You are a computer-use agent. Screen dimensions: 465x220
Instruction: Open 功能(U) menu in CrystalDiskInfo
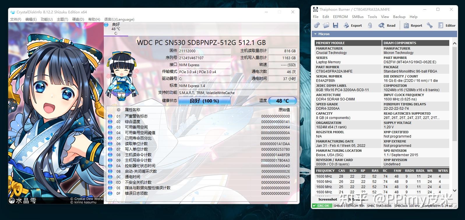click(x=47, y=19)
